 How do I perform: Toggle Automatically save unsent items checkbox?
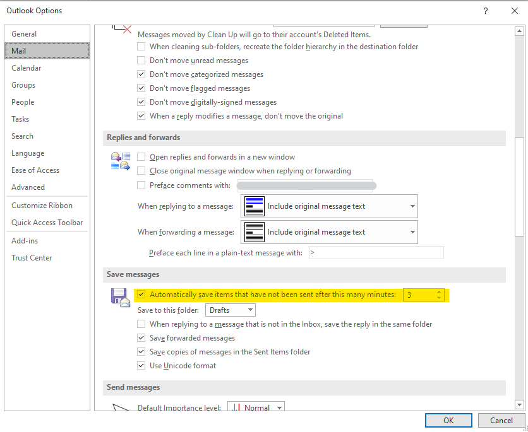[141, 295]
